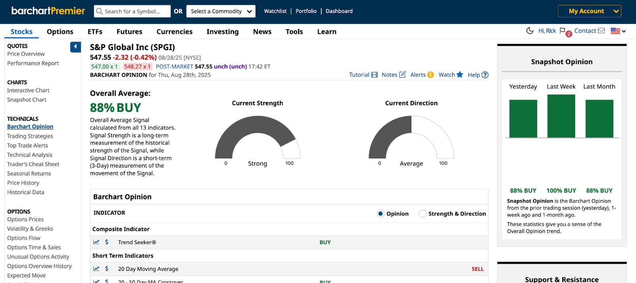Click the Yesterday green bar
Screen dimensions: 636x283
(523, 119)
